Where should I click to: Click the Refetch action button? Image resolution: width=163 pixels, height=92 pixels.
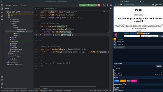[x=117, y=81]
